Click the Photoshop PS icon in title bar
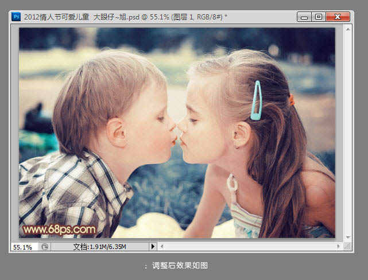This screenshot has height=280, width=368. click(17, 17)
